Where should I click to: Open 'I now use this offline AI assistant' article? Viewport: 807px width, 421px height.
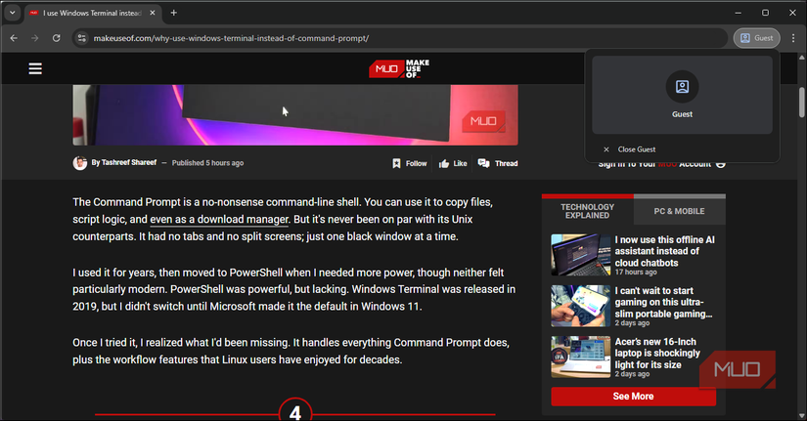click(x=664, y=251)
